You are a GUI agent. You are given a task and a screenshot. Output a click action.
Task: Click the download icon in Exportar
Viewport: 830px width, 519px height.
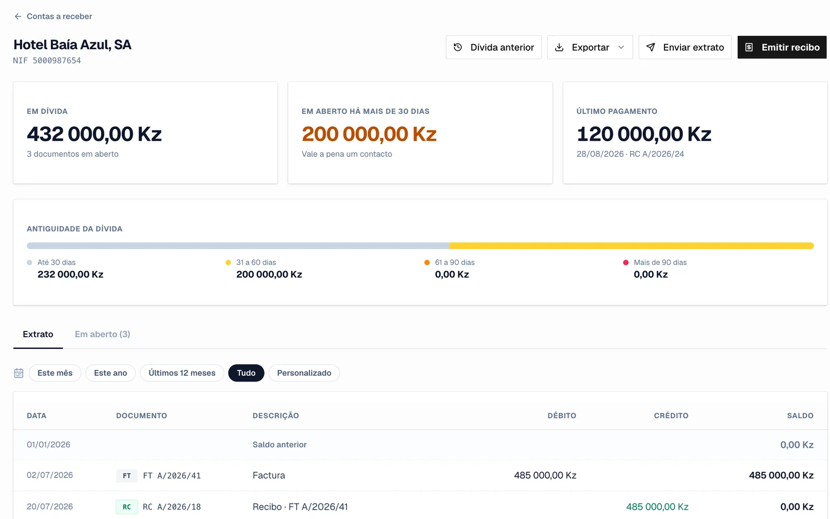559,47
